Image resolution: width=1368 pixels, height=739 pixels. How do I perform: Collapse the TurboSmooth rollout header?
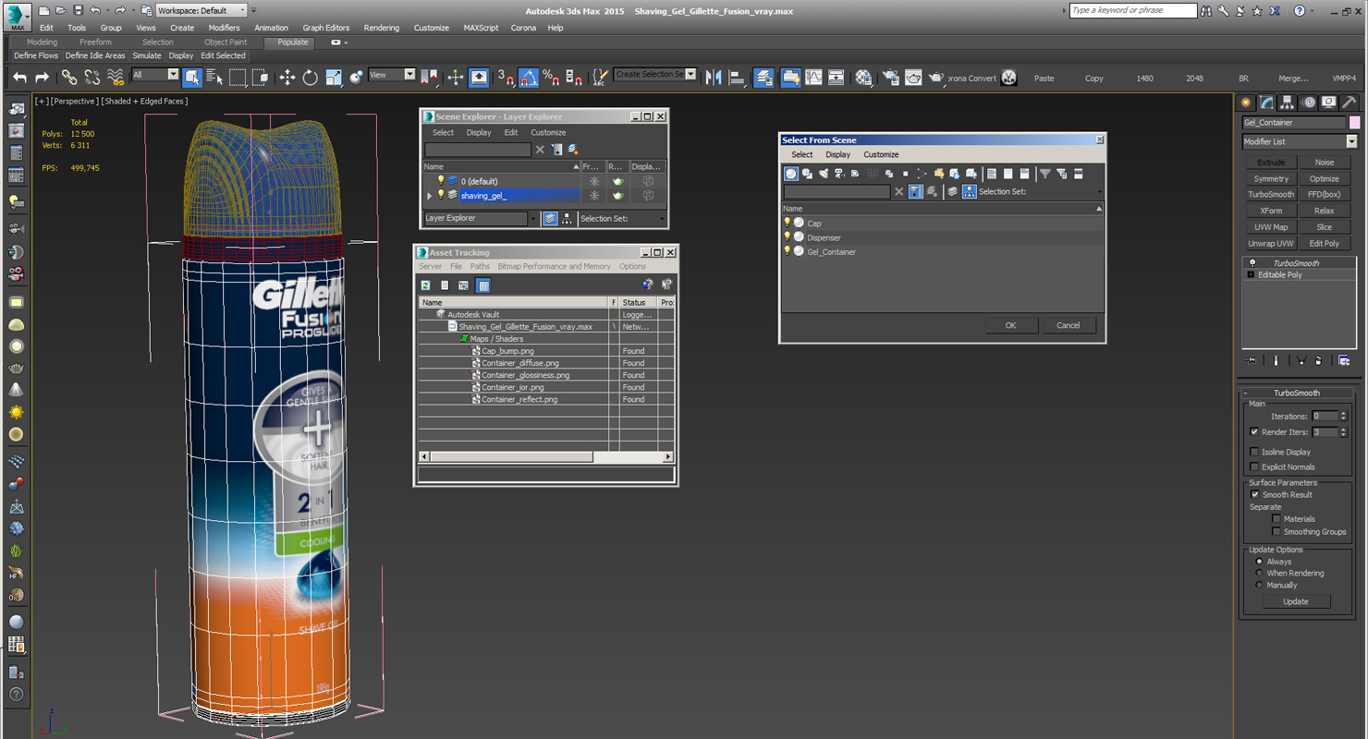point(1297,393)
